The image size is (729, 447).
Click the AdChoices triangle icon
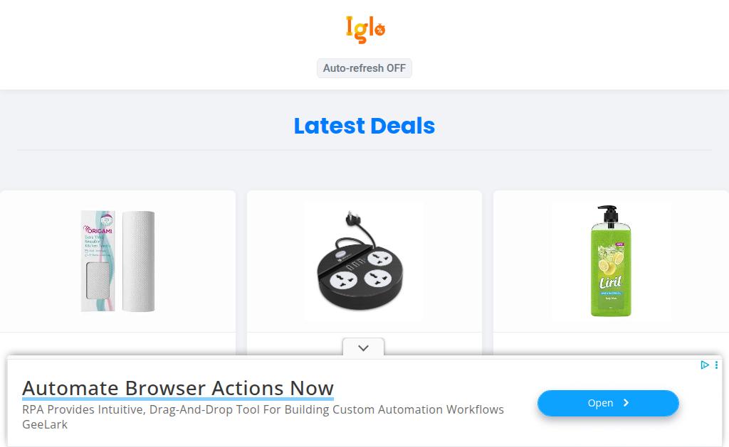pyautogui.click(x=705, y=365)
